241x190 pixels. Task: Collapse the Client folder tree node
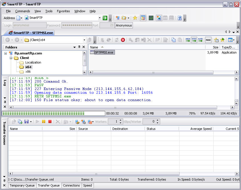[11, 58]
